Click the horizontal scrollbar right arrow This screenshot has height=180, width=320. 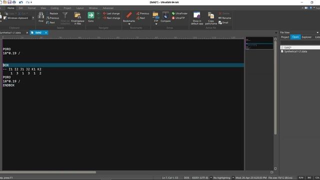pos(271,172)
